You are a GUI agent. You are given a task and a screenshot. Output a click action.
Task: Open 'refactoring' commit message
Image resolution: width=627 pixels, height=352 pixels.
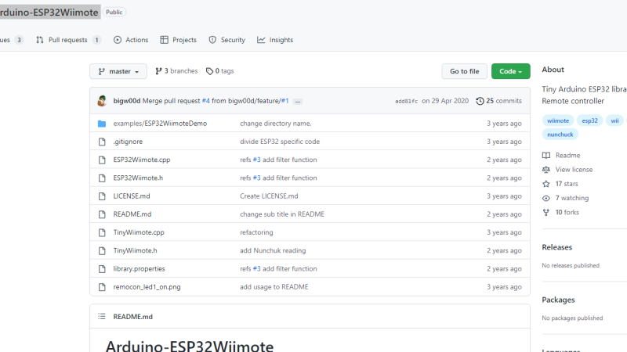(256, 232)
